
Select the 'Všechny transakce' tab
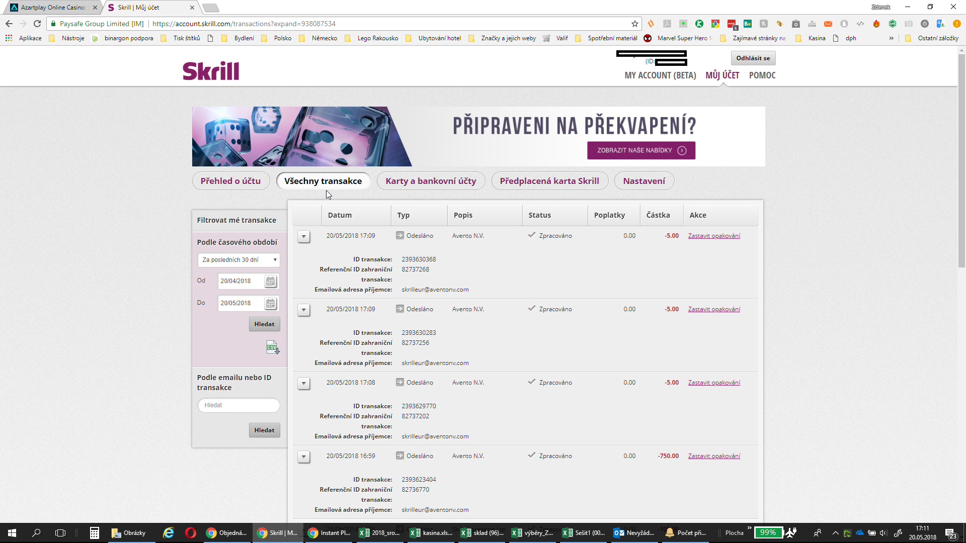point(323,181)
